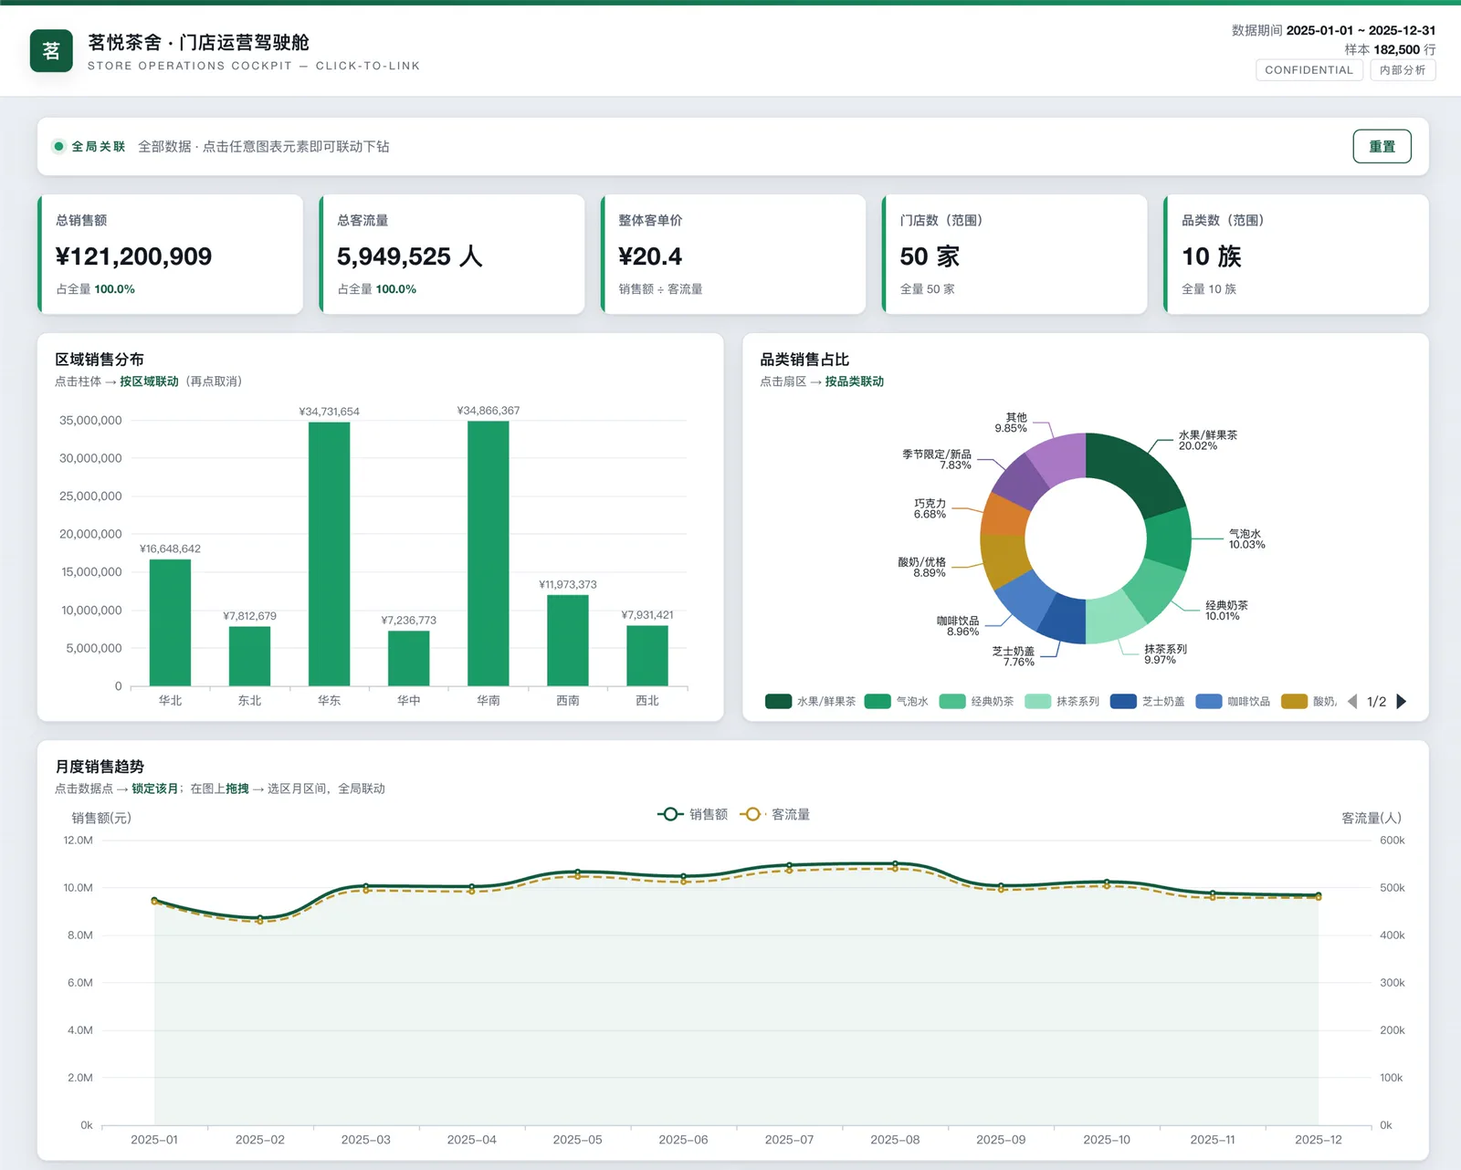Toggle 芝士奶盖 legend item
Image resolution: width=1461 pixels, height=1170 pixels.
point(1148,701)
